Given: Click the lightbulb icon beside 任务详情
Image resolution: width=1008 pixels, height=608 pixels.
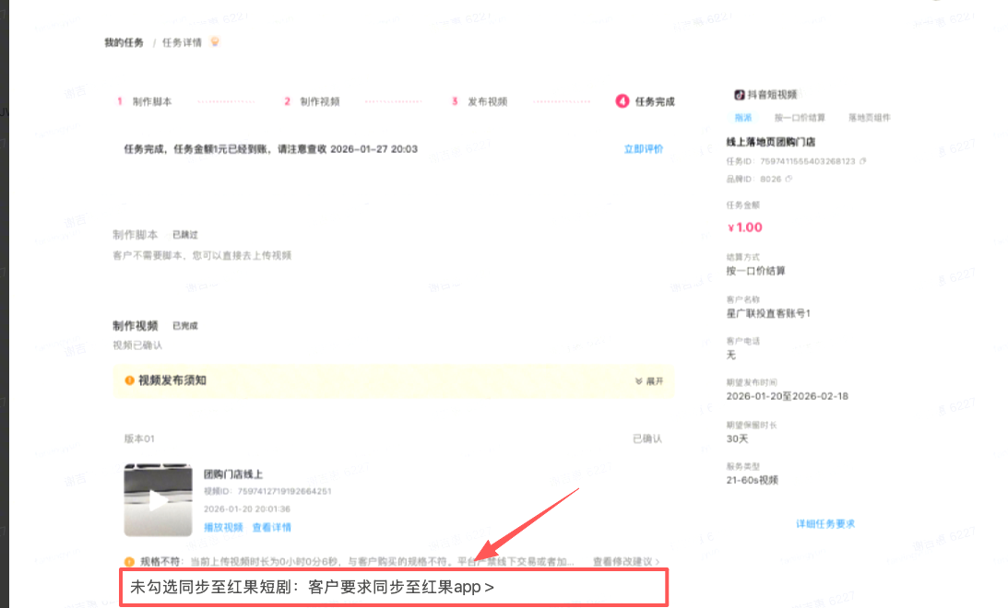Looking at the screenshot, I should click(x=215, y=42).
